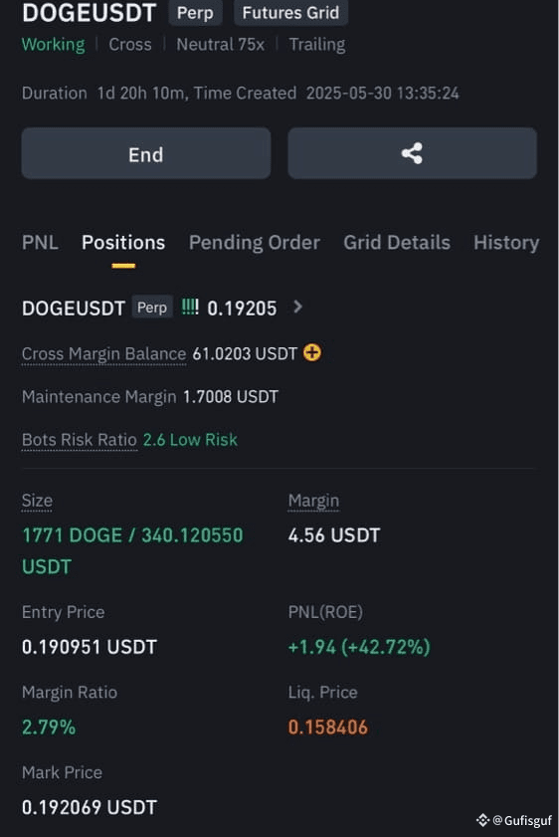Click the yellow plus add-margin icon

point(312,353)
